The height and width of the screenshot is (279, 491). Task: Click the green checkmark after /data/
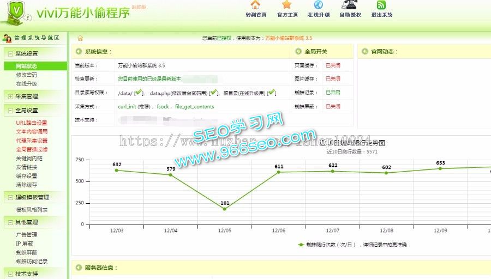click(x=138, y=92)
